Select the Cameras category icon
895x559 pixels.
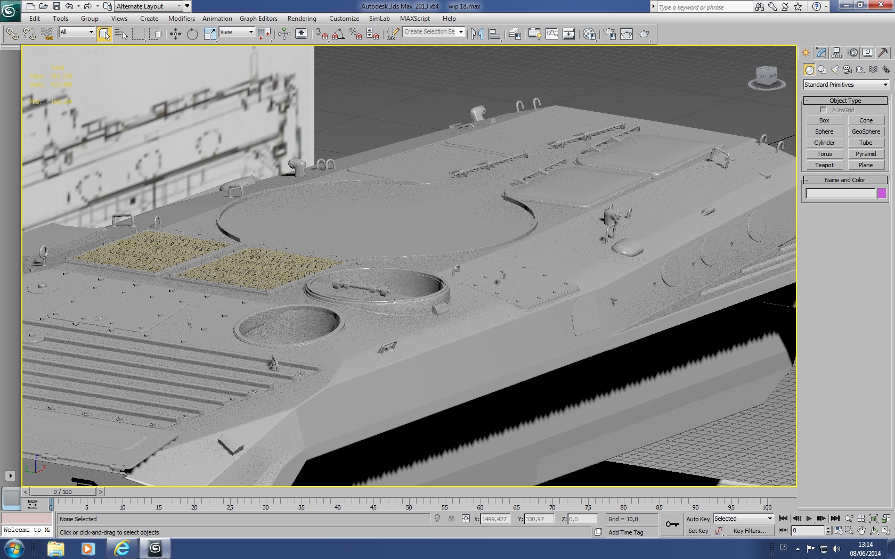848,70
